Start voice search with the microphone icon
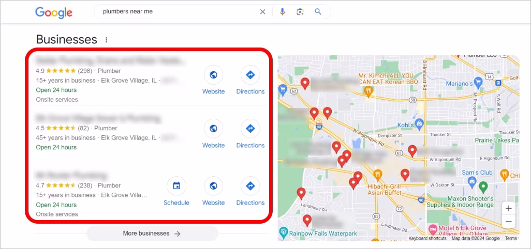This screenshot has height=249, width=531. point(283,12)
